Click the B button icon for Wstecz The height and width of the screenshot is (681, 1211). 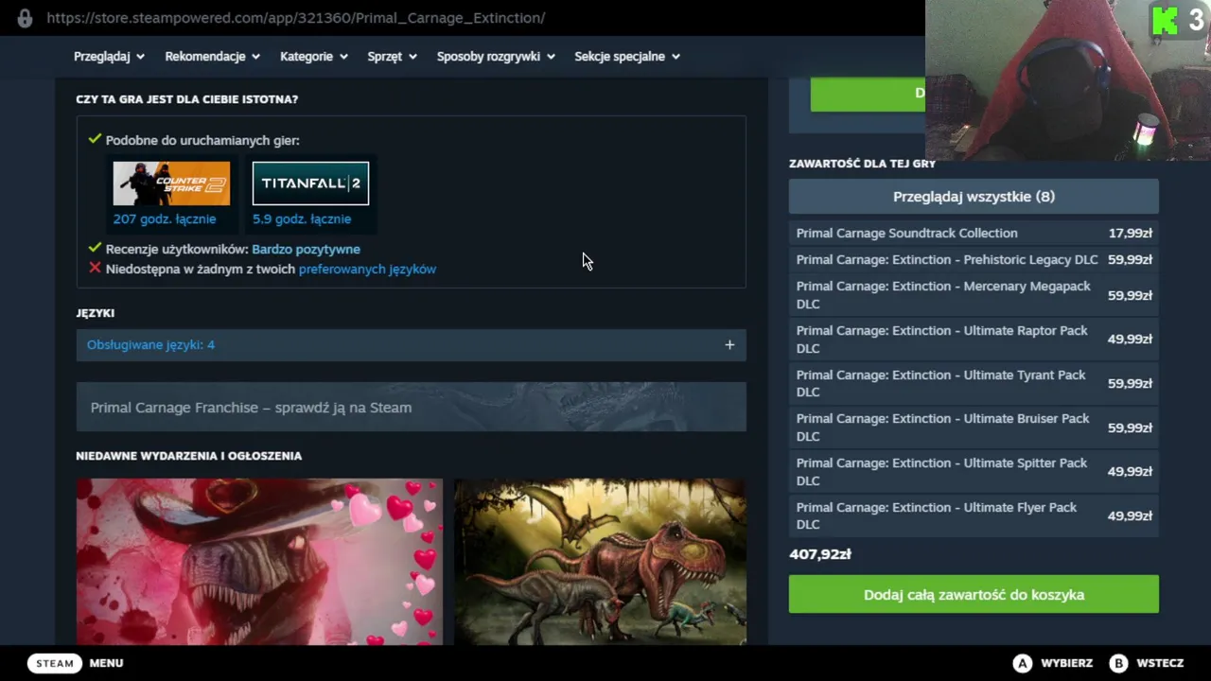pos(1118,663)
